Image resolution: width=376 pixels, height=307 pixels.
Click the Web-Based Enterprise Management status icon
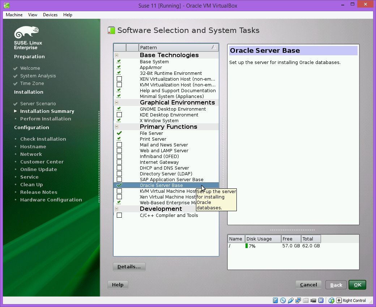click(119, 202)
